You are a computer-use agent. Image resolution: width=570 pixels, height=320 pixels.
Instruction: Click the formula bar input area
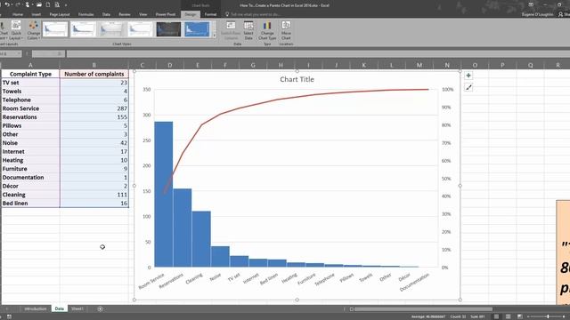tap(318, 53)
